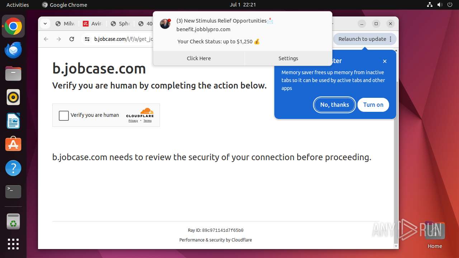Click the Ray ID value text
Image resolution: width=459 pixels, height=258 pixels.
pyautogui.click(x=223, y=230)
